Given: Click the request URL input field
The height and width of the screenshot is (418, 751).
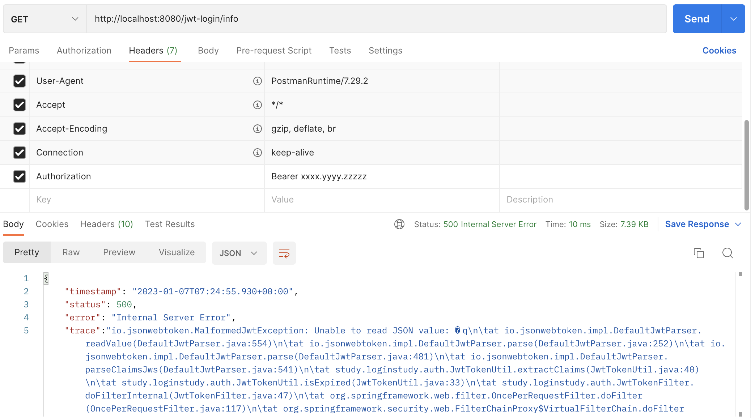Looking at the screenshot, I should click(376, 19).
